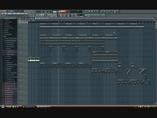Open the HELP menu

pyautogui.click(x=26, y=14)
